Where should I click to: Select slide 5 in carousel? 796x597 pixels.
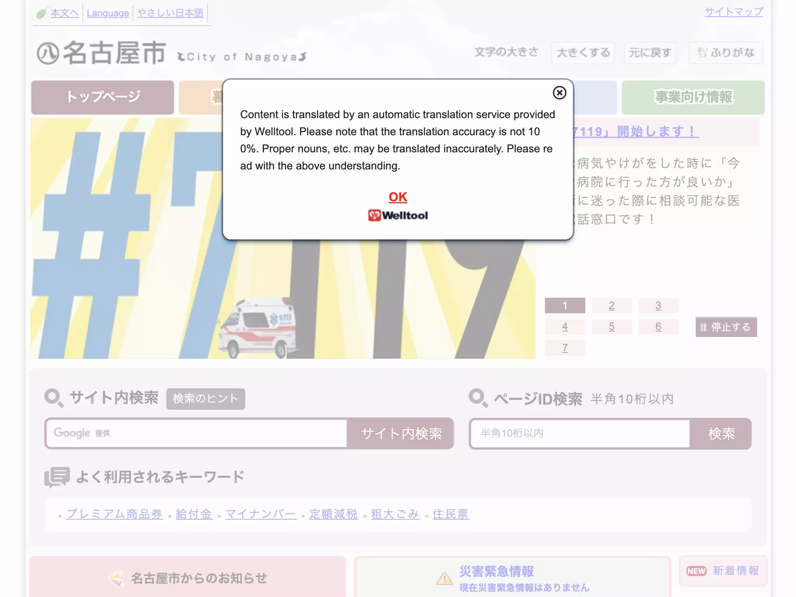point(611,326)
